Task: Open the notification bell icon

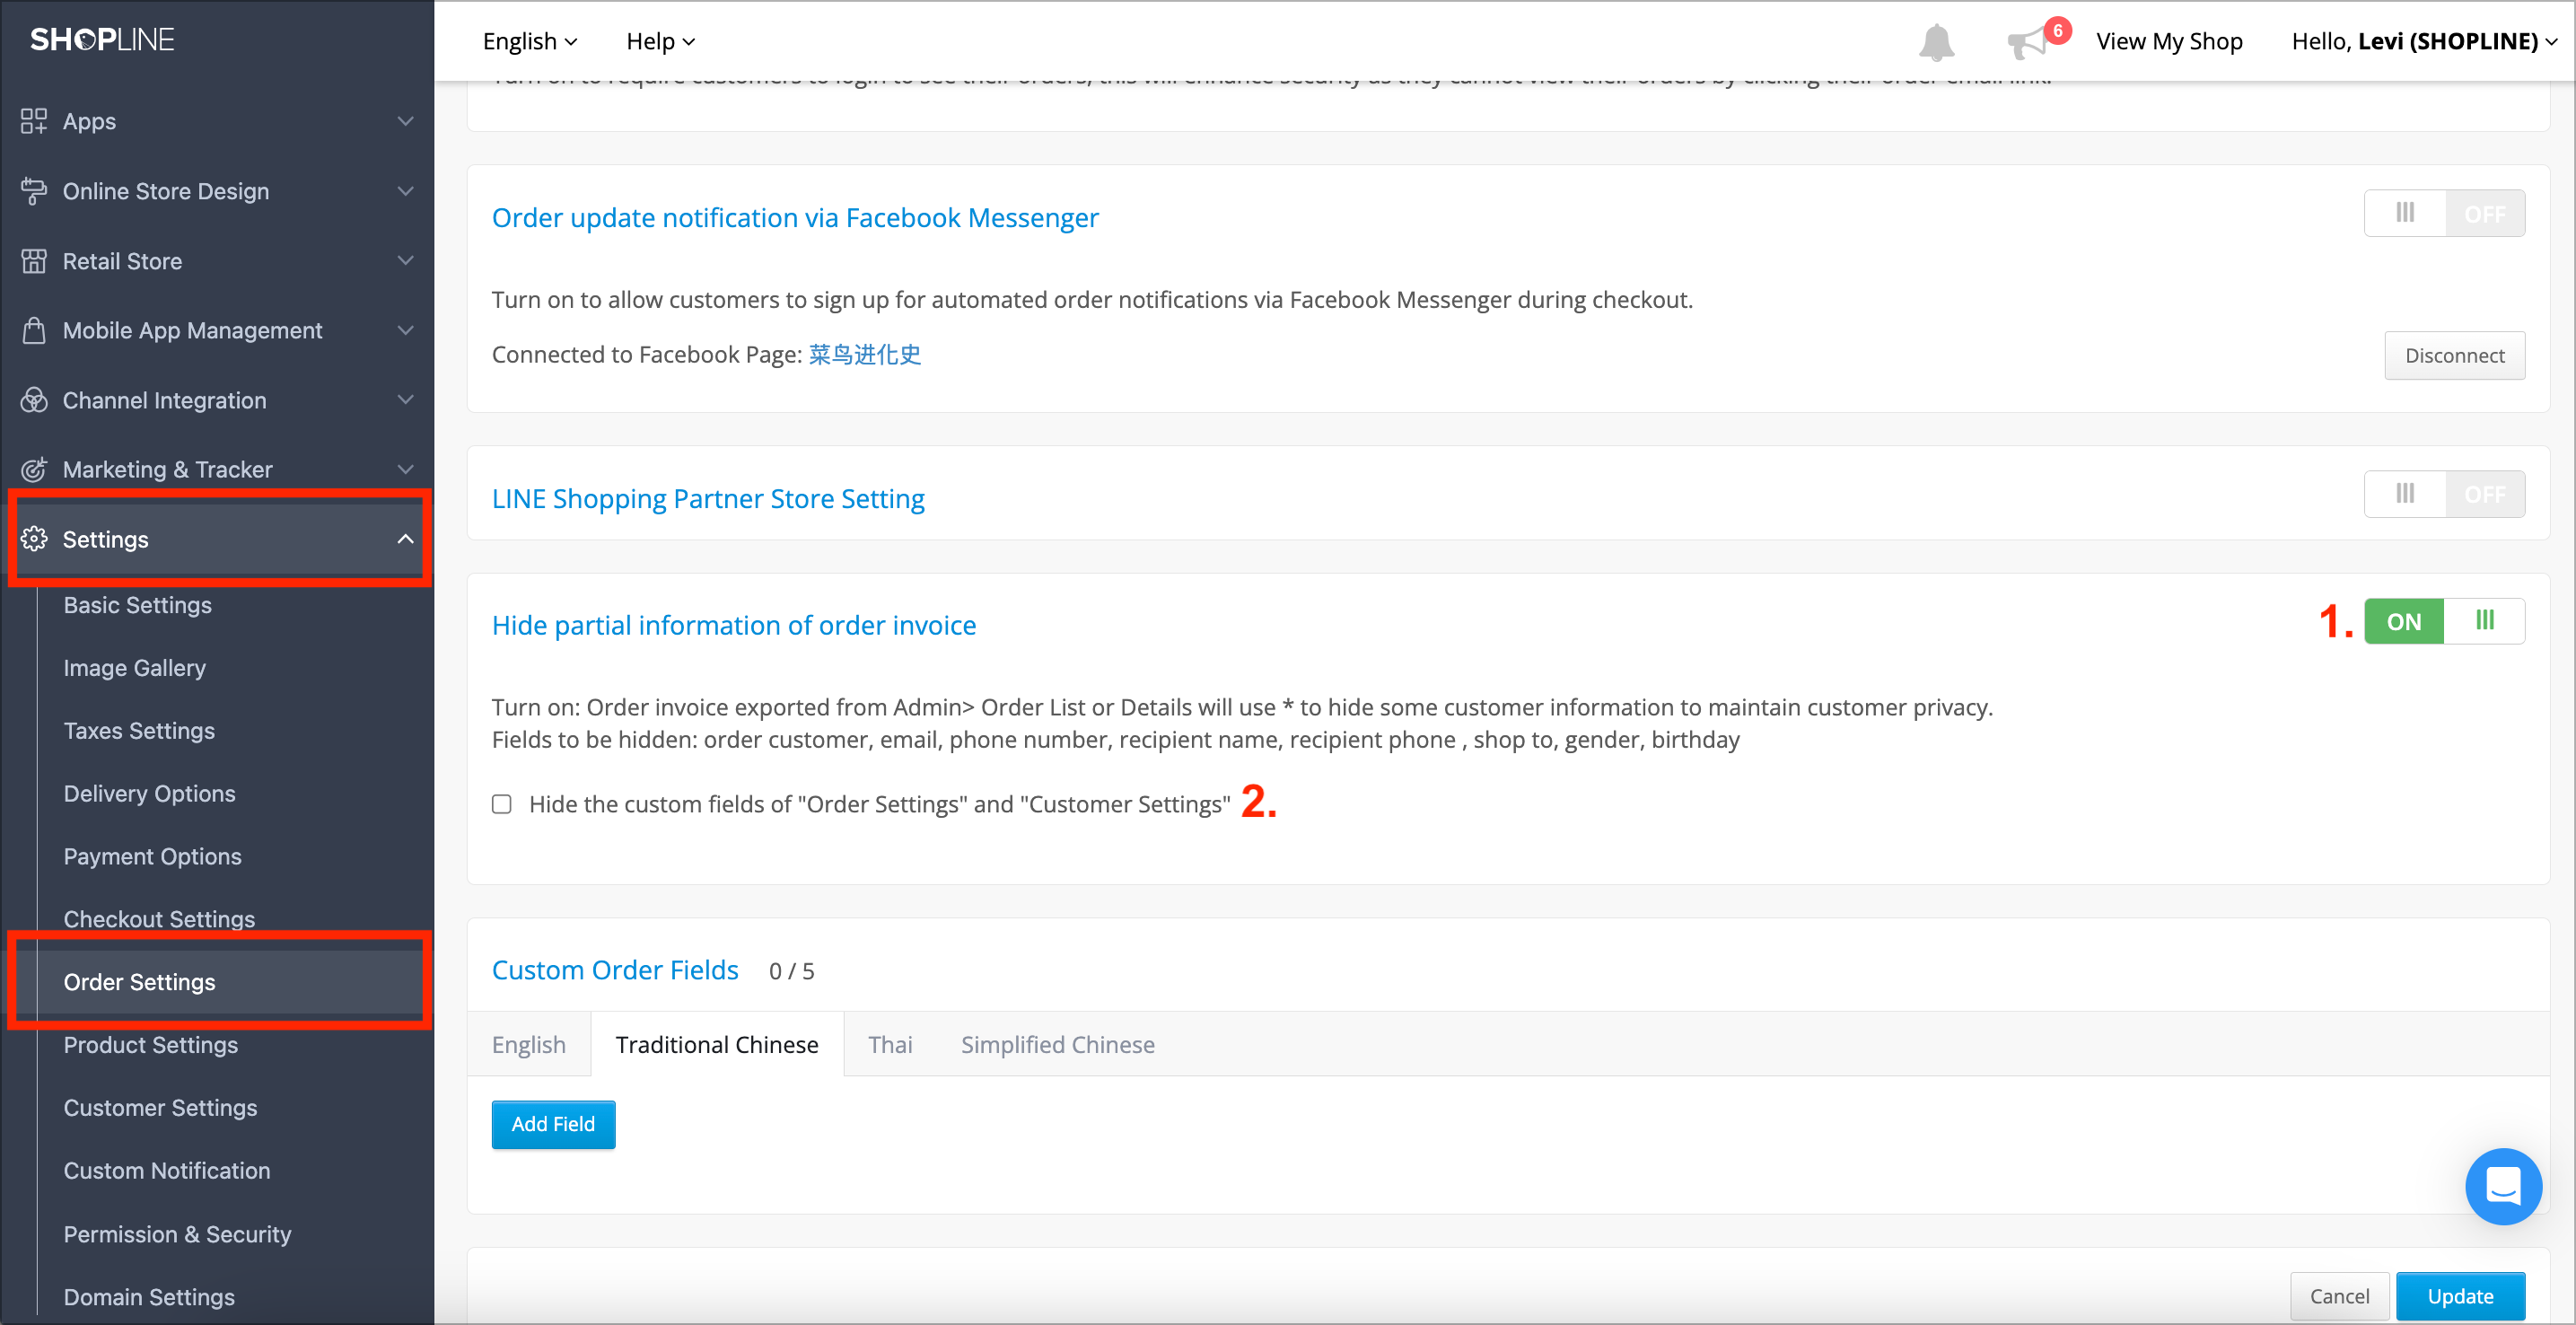Action: pyautogui.click(x=1936, y=41)
